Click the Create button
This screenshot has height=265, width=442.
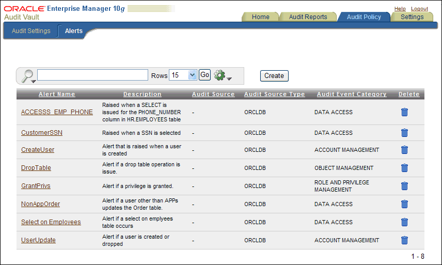pos(274,76)
